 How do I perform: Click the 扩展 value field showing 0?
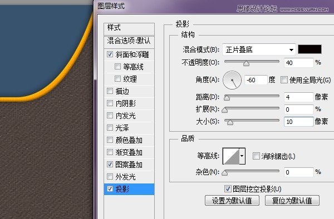[298, 109]
